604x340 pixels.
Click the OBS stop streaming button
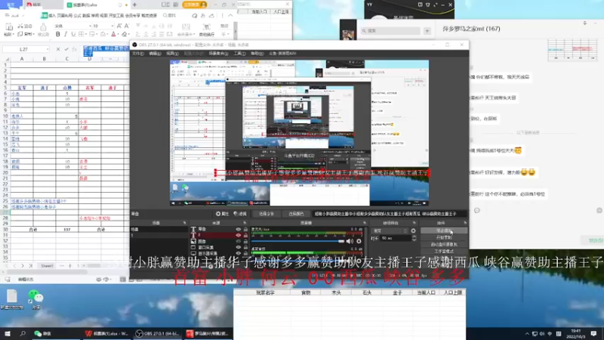click(x=444, y=230)
